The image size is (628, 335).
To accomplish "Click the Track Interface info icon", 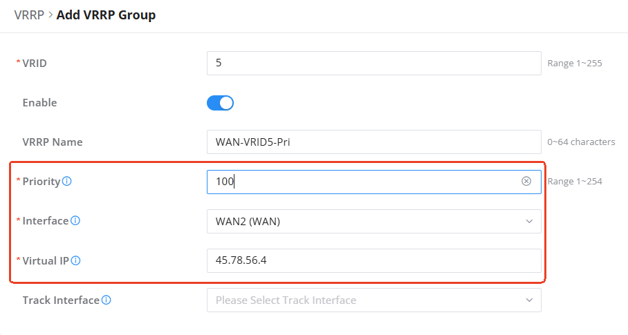I will coord(106,300).
